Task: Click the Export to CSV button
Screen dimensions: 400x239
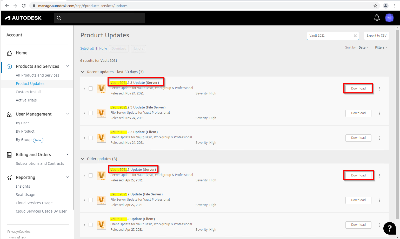Action: (x=376, y=36)
